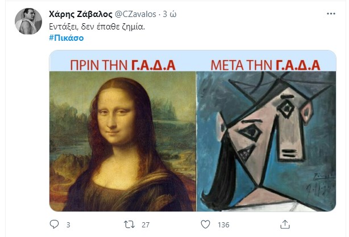This screenshot has width=349, height=237.
Task: Open the three-dot more options menu
Action: (331, 14)
